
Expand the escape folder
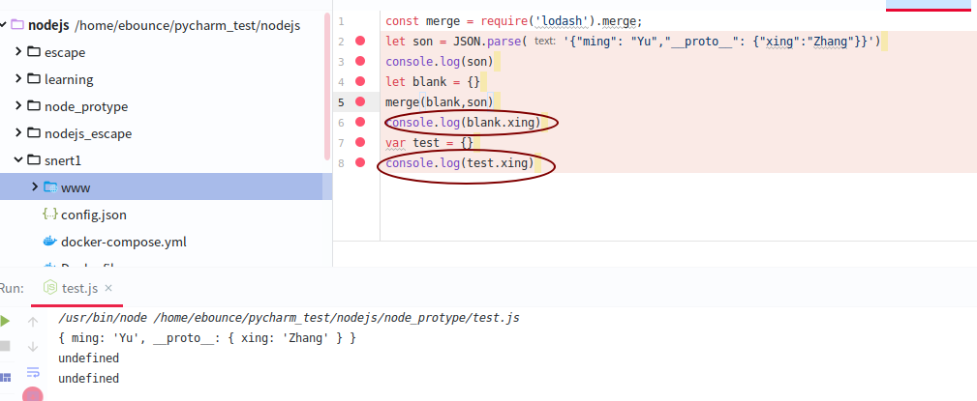click(19, 51)
